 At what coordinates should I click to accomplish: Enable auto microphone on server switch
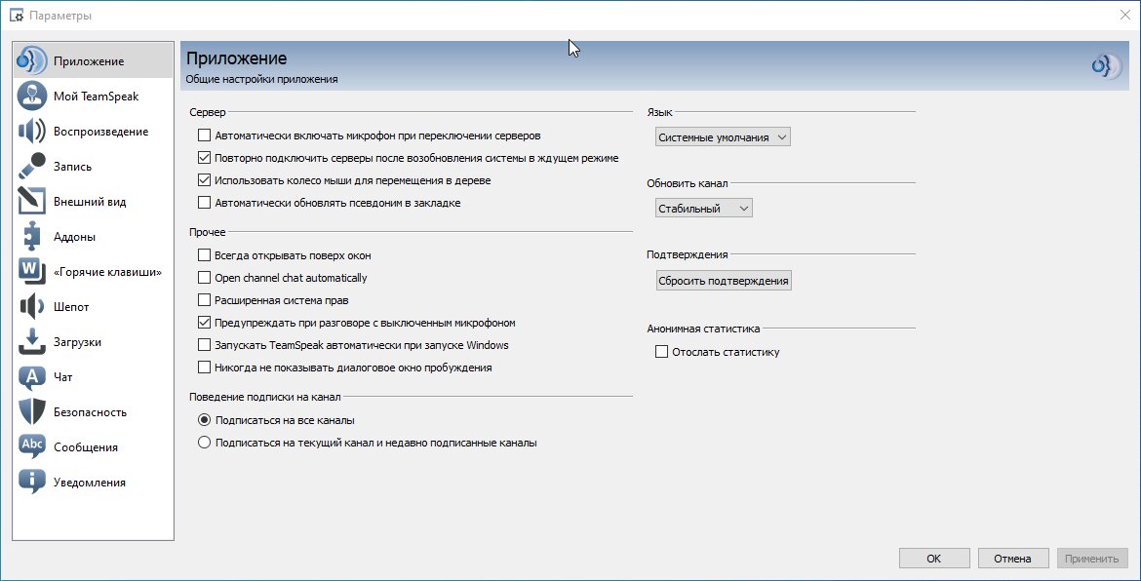point(204,136)
